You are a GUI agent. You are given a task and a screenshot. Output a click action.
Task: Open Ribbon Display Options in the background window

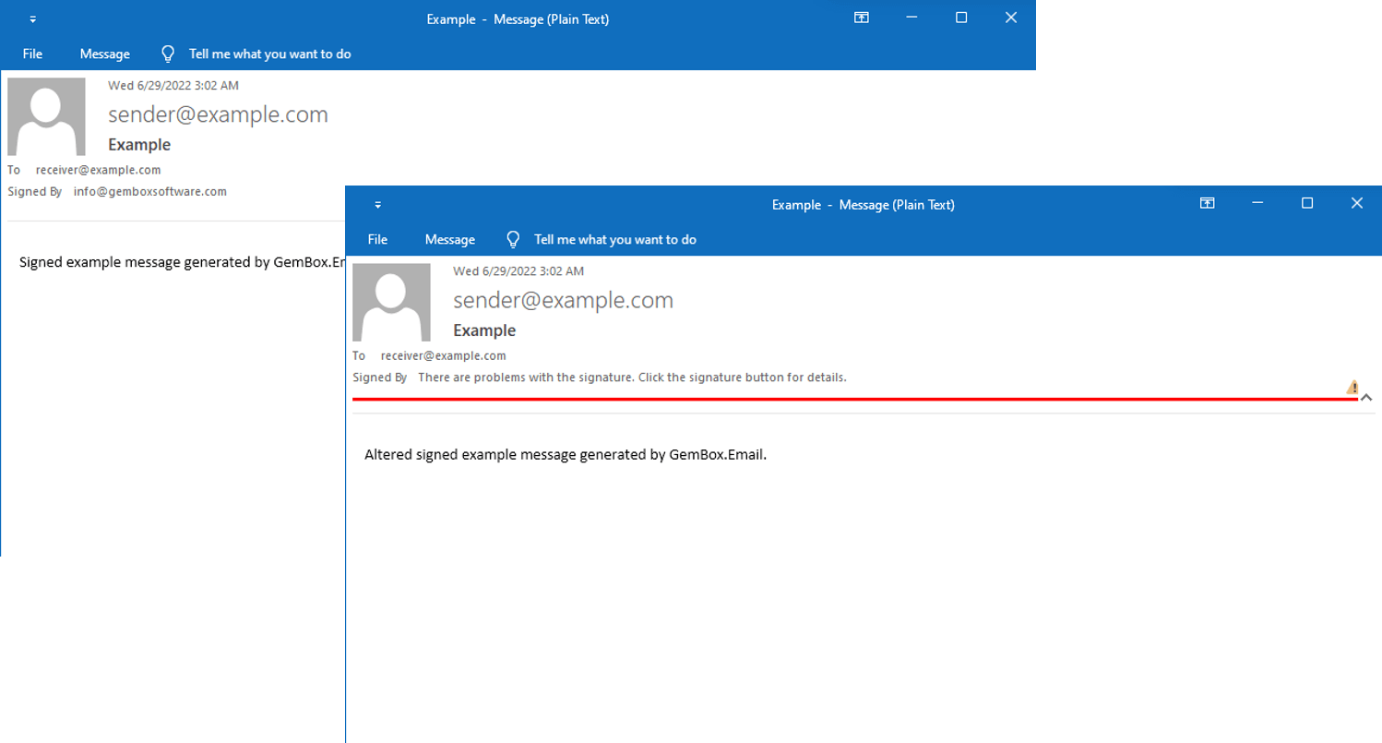click(x=862, y=18)
